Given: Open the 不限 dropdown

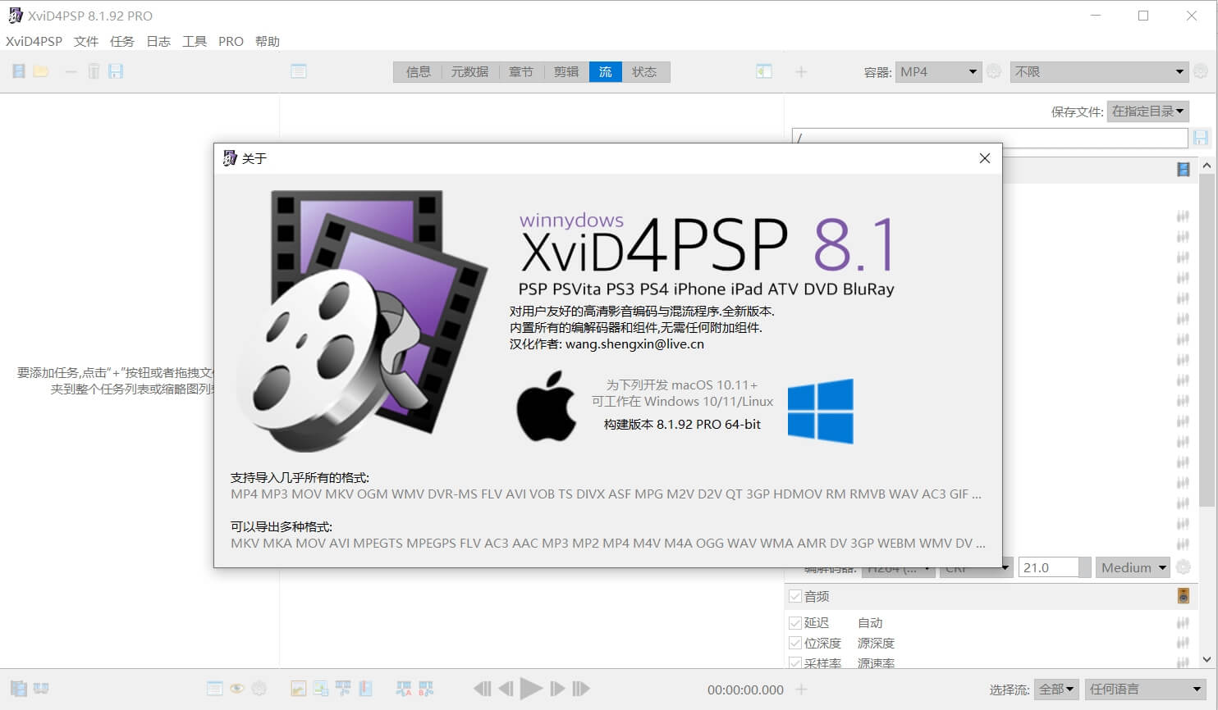Looking at the screenshot, I should tap(1099, 72).
